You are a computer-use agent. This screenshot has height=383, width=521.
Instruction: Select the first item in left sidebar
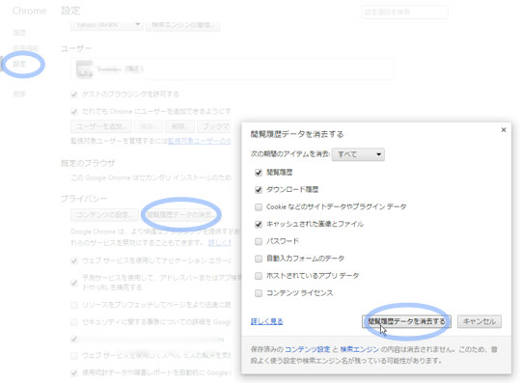pos(19,33)
